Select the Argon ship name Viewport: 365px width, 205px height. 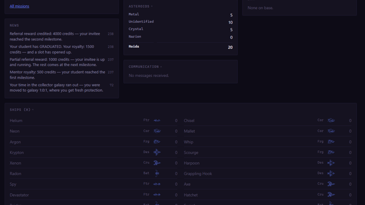15,142
